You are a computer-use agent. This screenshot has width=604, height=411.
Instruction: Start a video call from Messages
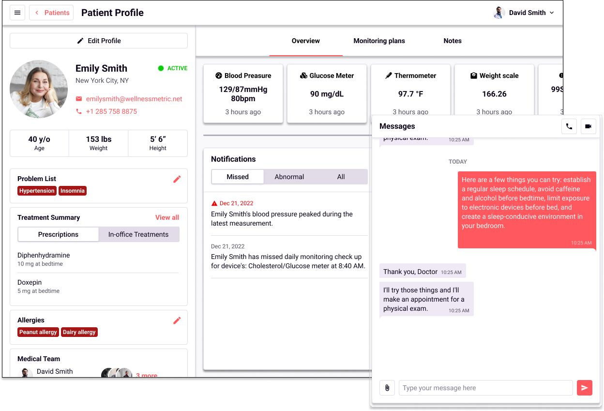pos(588,126)
